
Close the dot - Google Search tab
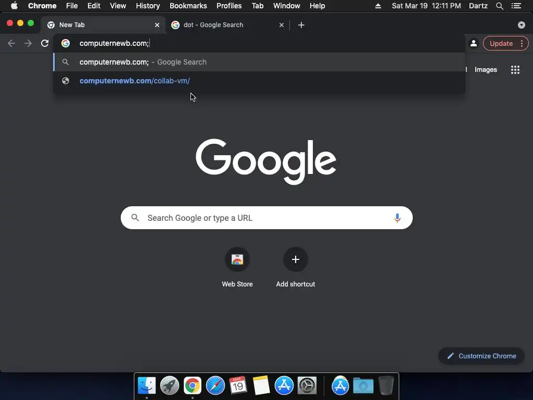click(x=282, y=25)
